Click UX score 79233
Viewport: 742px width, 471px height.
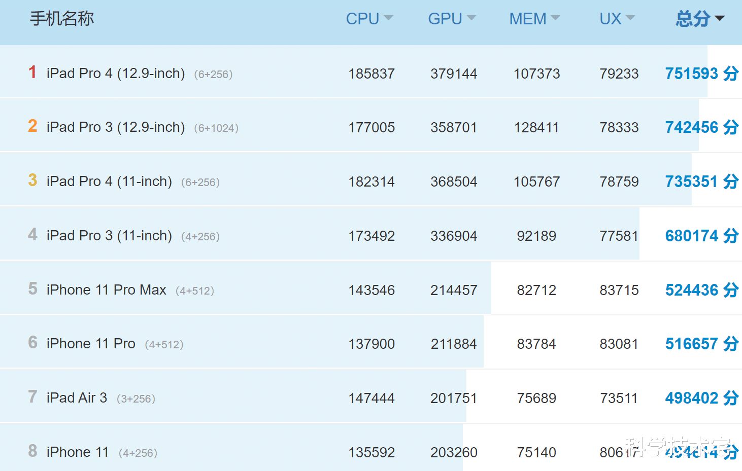click(x=619, y=74)
